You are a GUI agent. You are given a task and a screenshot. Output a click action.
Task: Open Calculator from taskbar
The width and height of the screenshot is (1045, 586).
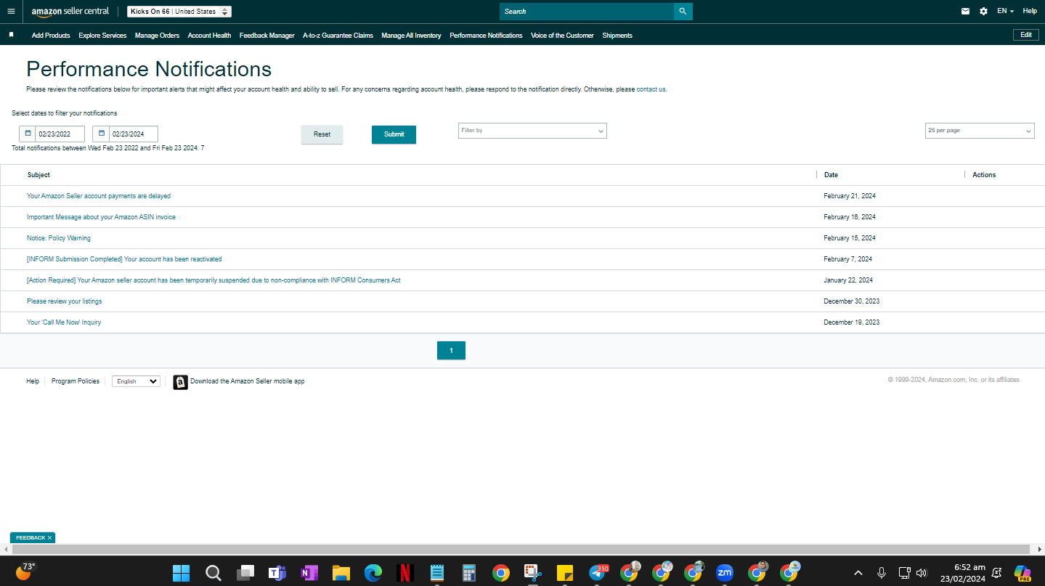pyautogui.click(x=469, y=573)
